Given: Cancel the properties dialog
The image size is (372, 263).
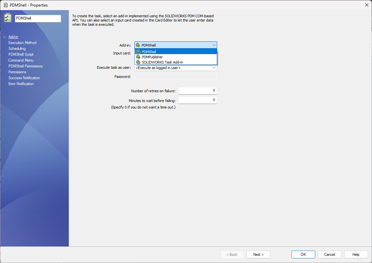Looking at the screenshot, I should [330, 255].
